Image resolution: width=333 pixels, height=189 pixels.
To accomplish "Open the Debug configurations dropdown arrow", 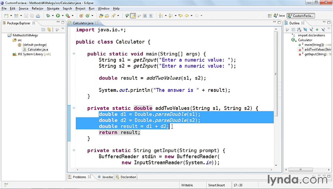I will click(x=52, y=16).
